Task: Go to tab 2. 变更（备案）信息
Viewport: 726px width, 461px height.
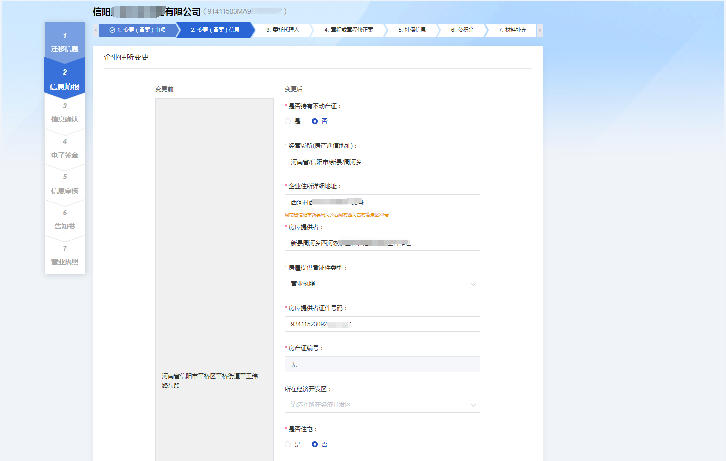Action: 215,30
